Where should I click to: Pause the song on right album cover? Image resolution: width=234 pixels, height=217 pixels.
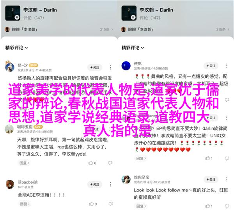point(133,17)
